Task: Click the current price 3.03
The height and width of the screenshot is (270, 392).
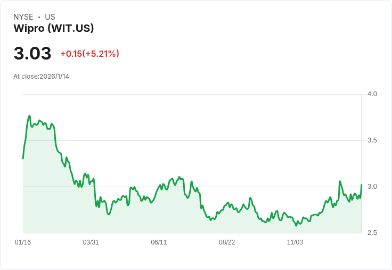Action: [x=32, y=54]
